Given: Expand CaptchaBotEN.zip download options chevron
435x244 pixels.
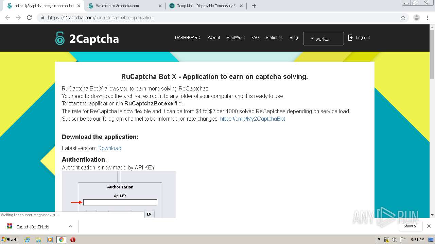Looking at the screenshot, I should (70, 226).
